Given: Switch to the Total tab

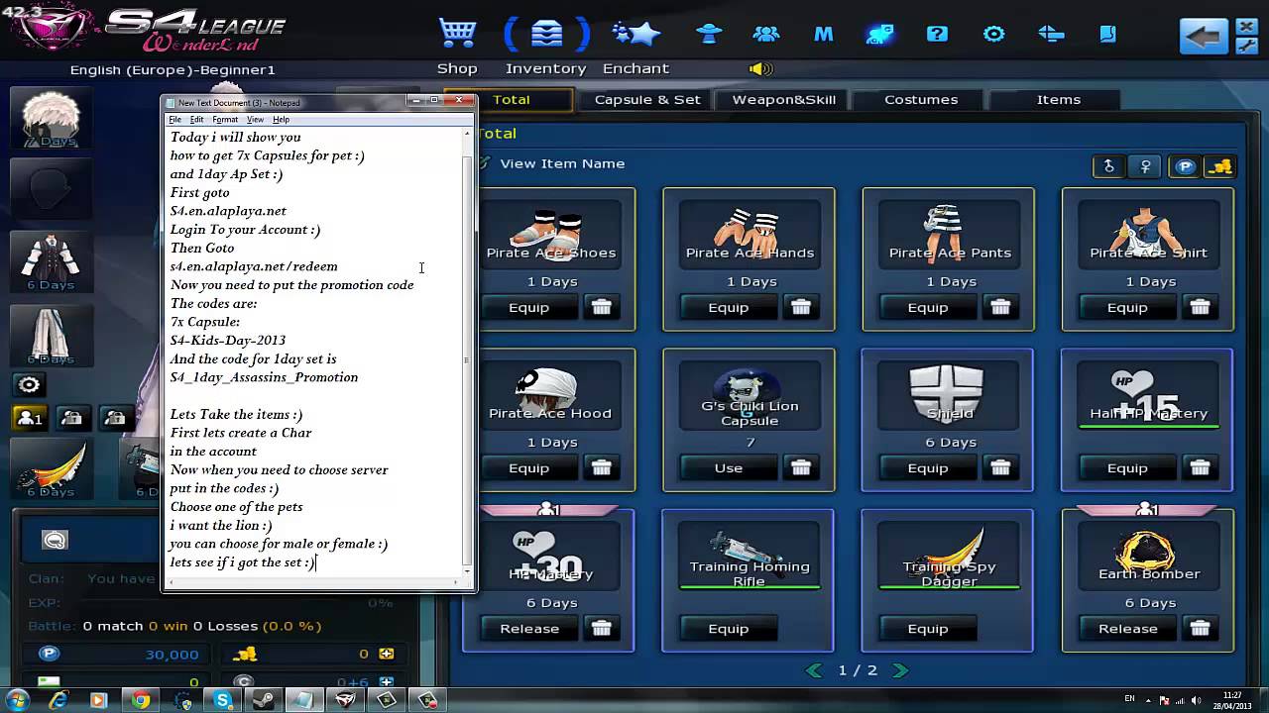Looking at the screenshot, I should [512, 99].
